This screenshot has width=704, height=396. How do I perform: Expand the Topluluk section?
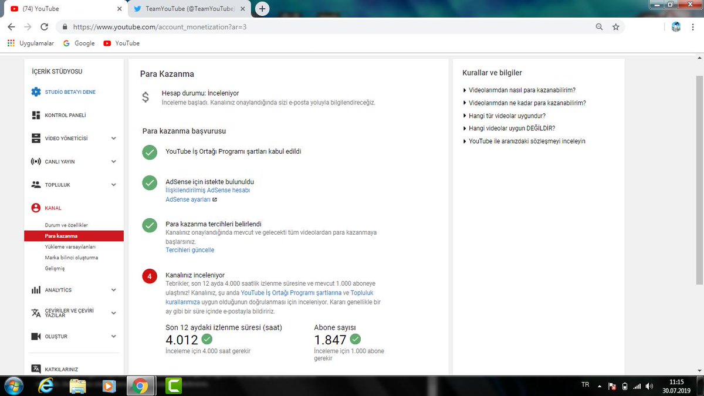[114, 185]
